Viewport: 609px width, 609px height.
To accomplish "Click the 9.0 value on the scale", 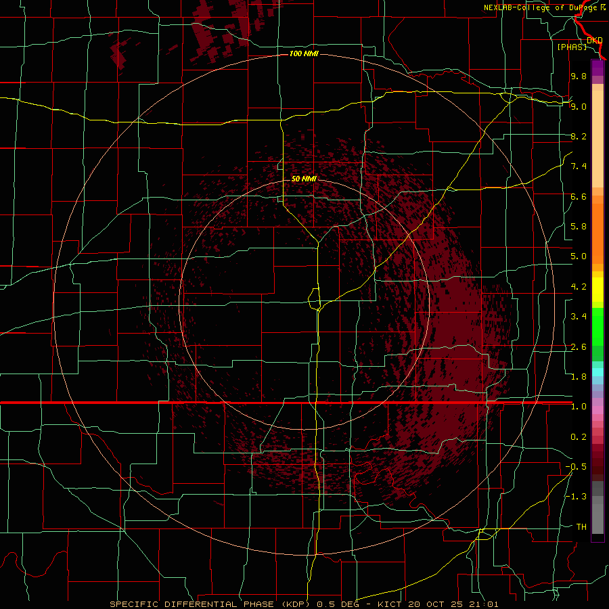I will pyautogui.click(x=579, y=106).
